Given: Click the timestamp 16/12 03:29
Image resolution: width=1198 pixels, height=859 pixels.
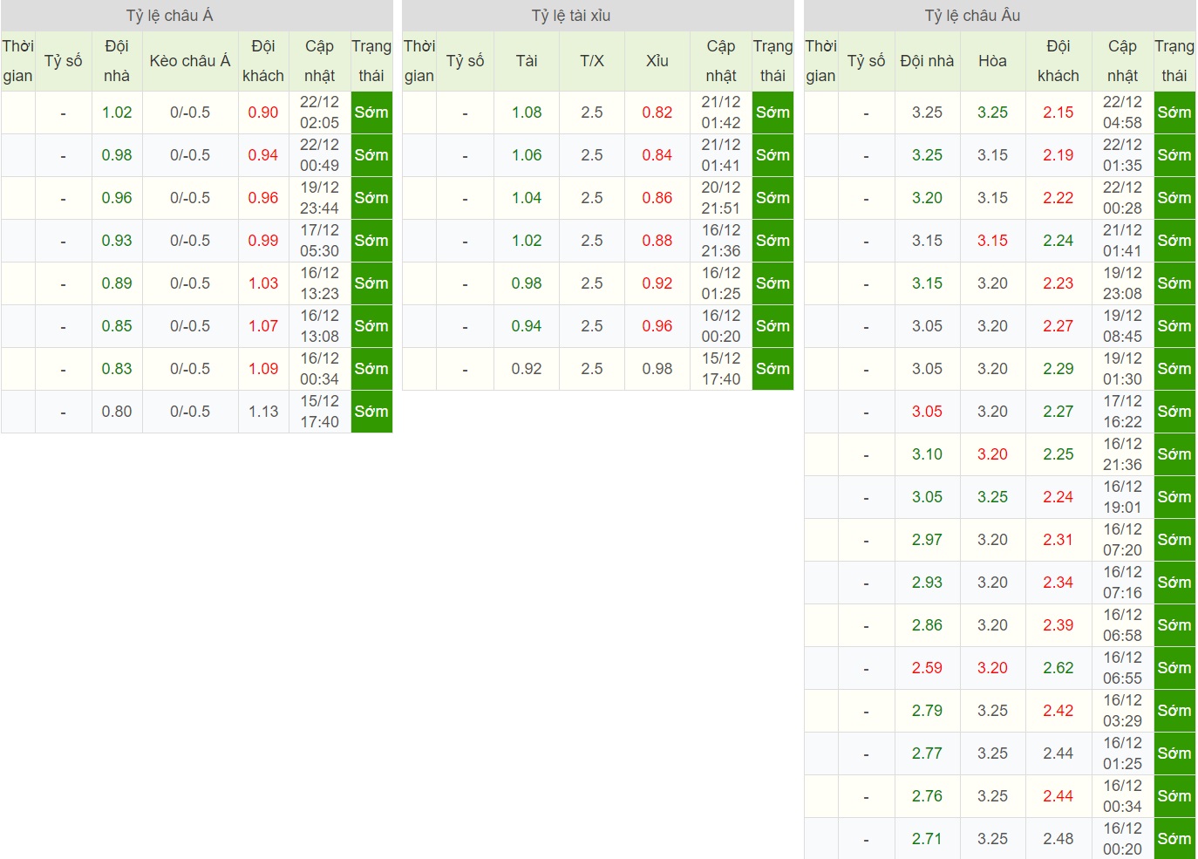Looking at the screenshot, I should click(1122, 711).
